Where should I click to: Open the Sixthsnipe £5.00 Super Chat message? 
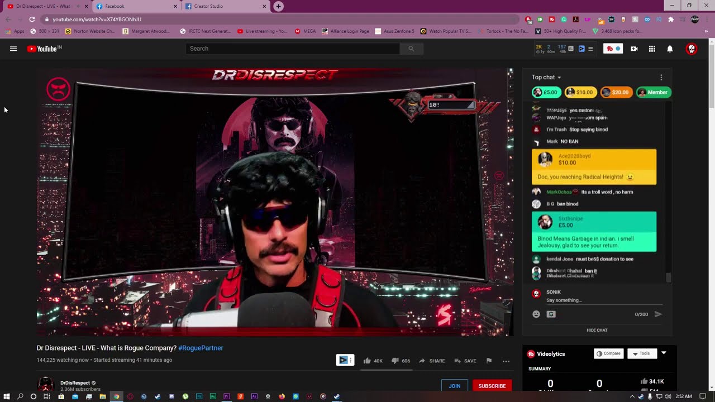594,232
